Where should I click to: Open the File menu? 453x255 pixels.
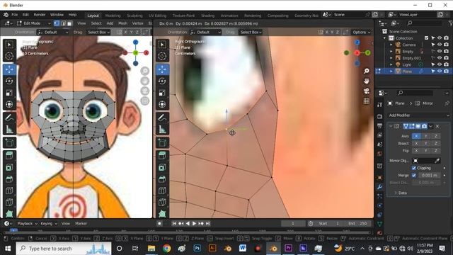[14, 15]
